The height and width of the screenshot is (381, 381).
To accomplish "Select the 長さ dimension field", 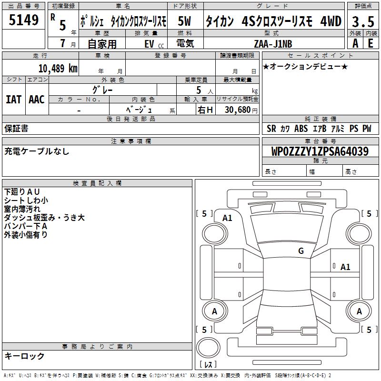I will [284, 171].
